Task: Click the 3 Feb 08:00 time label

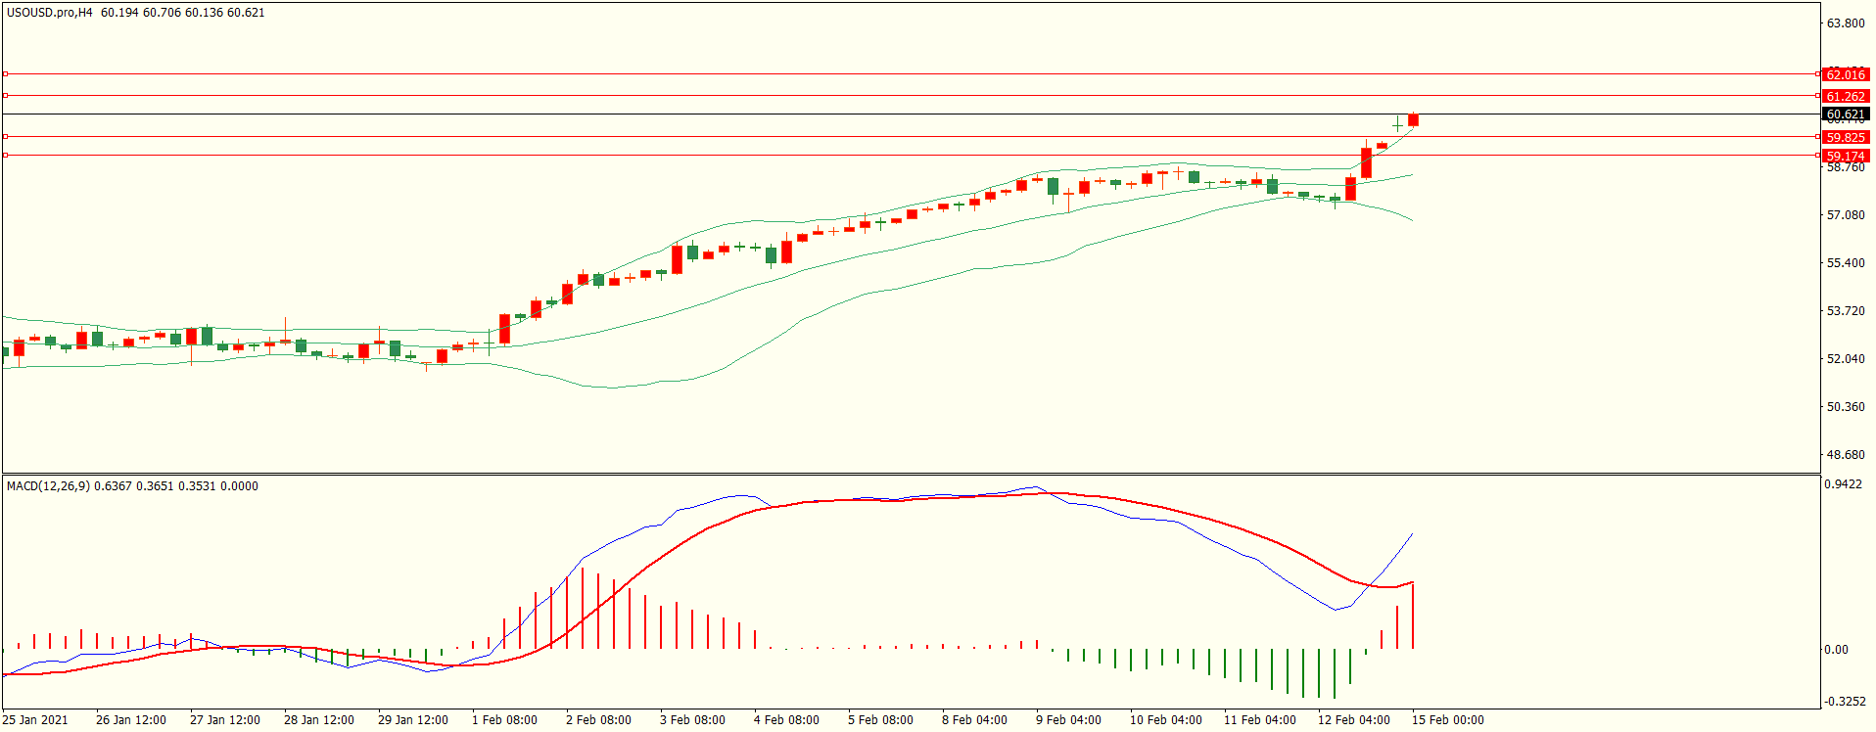Action: click(x=693, y=720)
